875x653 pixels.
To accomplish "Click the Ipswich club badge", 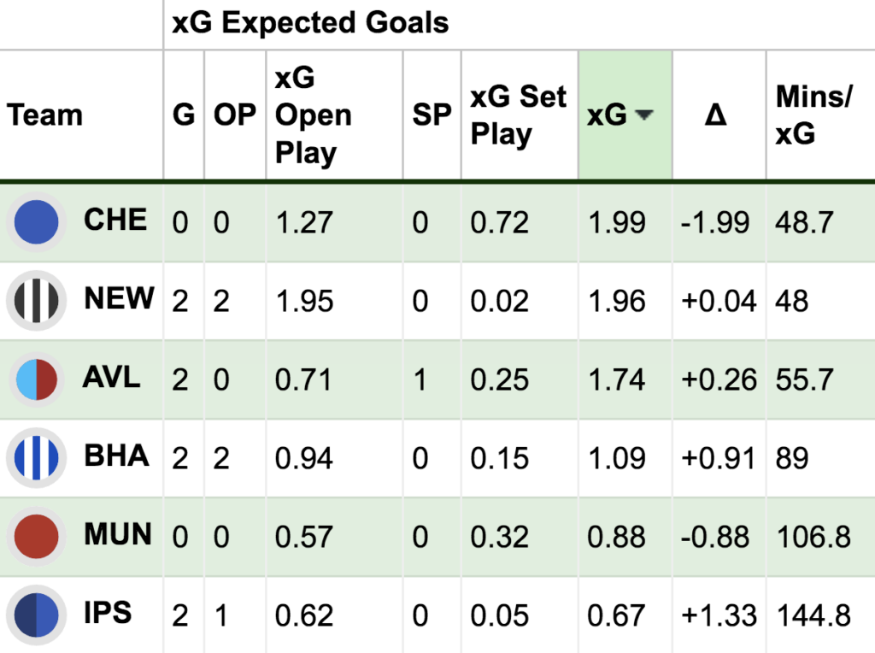I will [36, 615].
